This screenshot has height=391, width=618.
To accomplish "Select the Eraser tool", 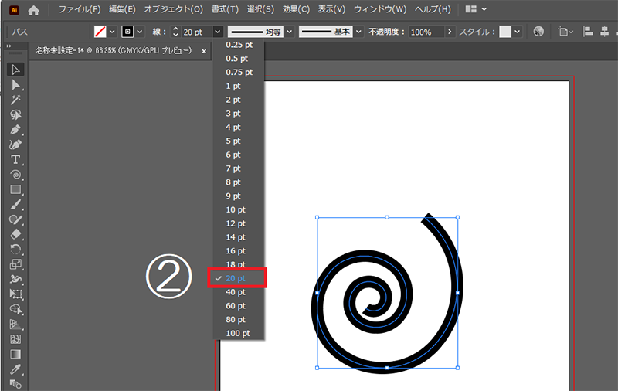I will click(15, 234).
